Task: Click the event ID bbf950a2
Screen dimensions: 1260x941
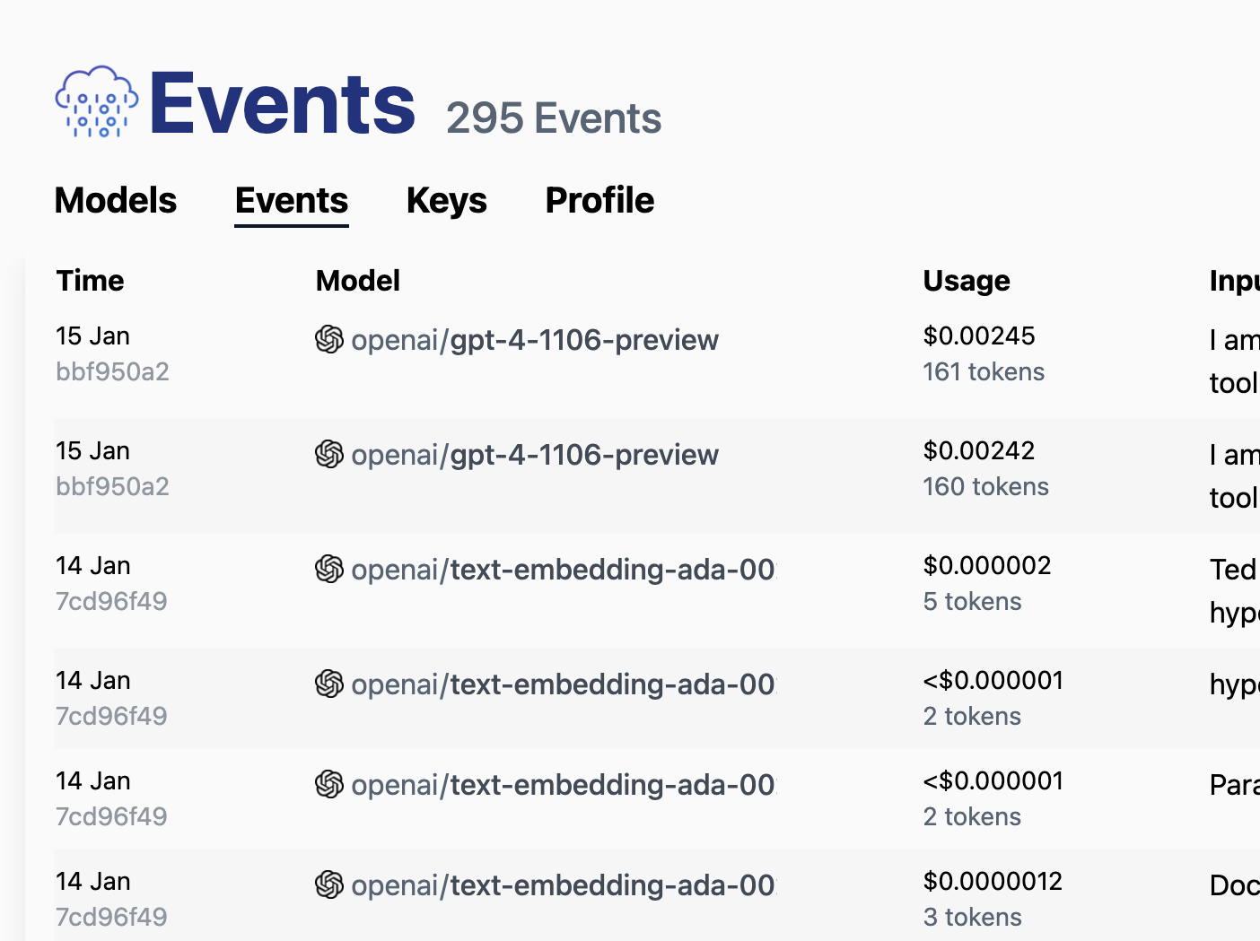Action: click(x=112, y=370)
